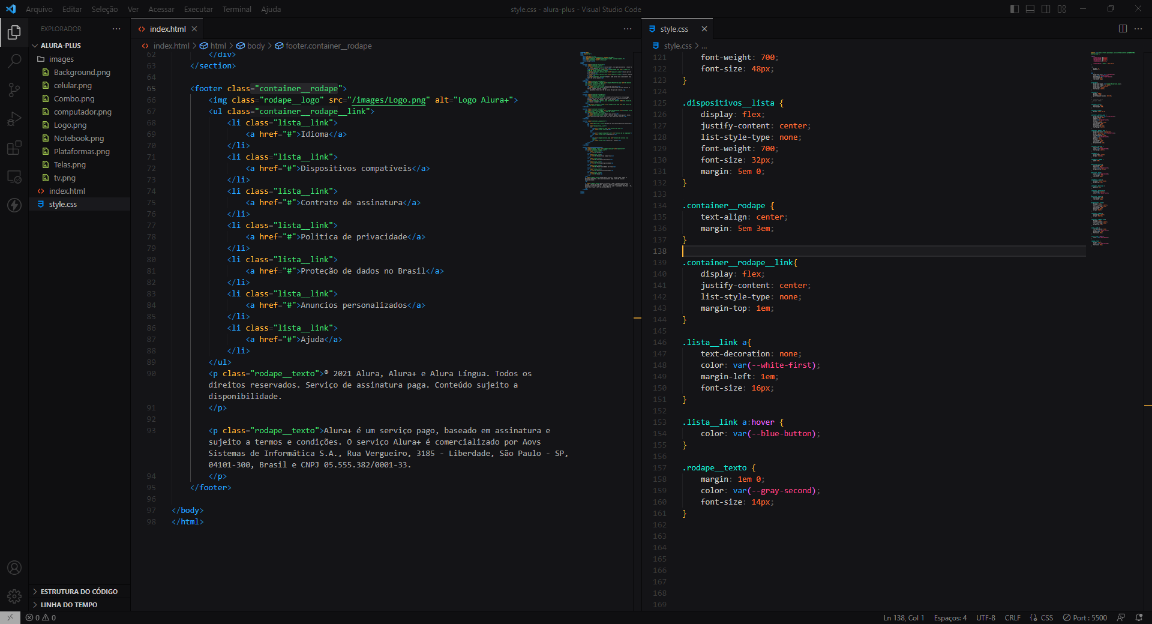Open the Manage settings gear
This screenshot has height=624, width=1152.
[14, 596]
